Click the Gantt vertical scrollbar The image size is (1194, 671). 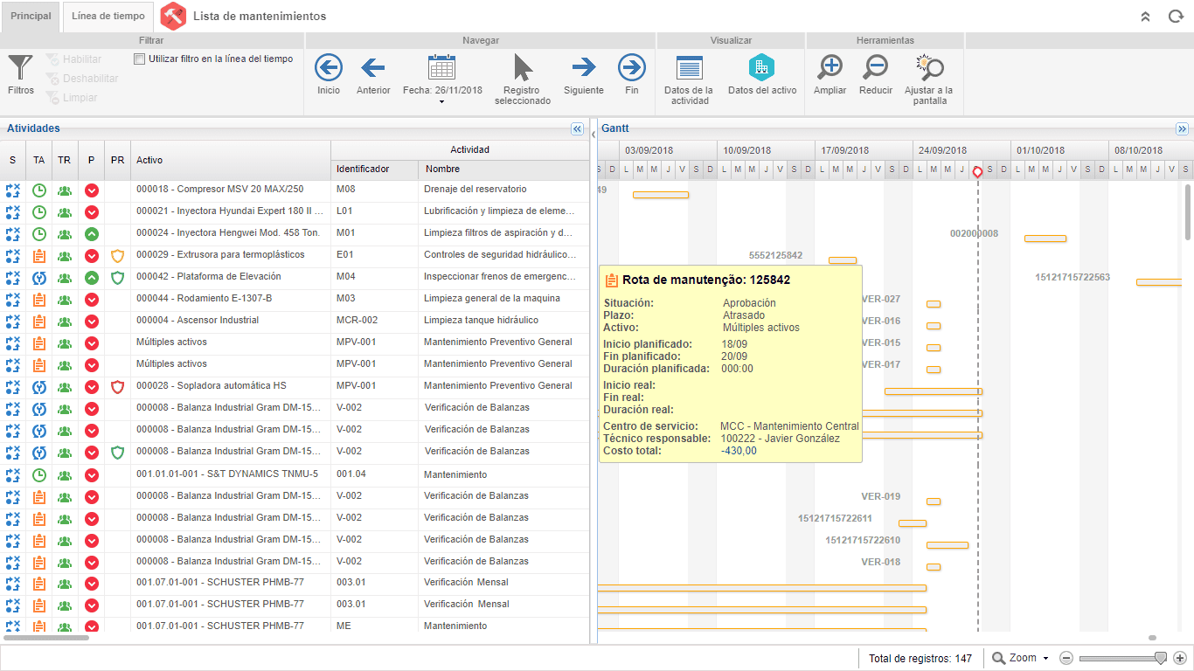(x=1188, y=211)
